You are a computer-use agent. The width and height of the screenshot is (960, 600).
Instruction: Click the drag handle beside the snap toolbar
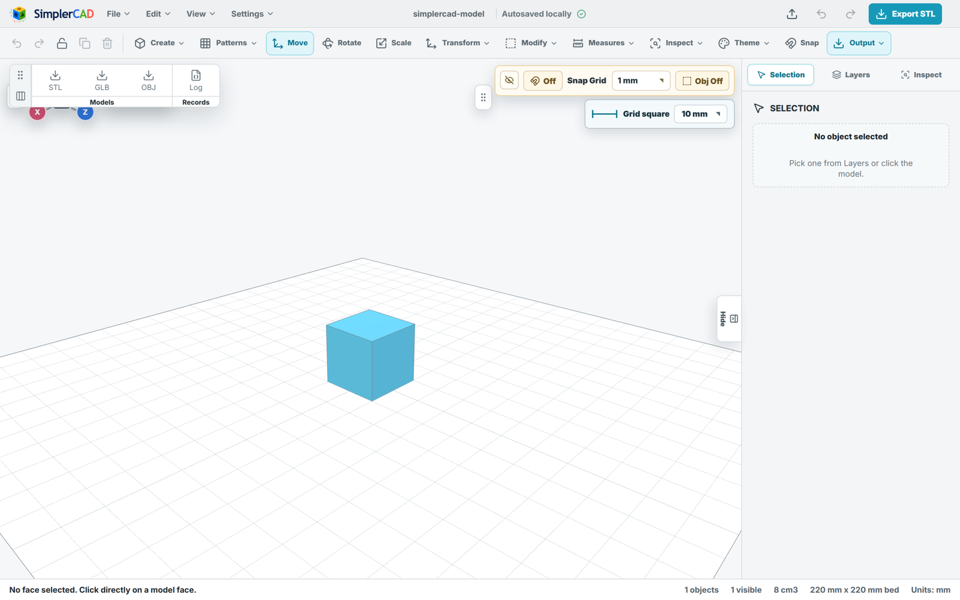[x=483, y=97]
